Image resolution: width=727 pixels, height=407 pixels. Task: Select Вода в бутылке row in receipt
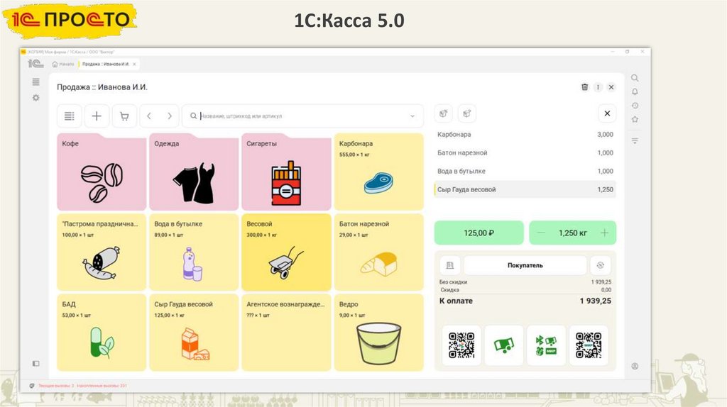(525, 171)
